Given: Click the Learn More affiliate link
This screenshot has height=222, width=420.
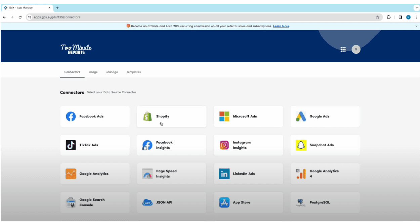Looking at the screenshot, I should click(x=281, y=26).
